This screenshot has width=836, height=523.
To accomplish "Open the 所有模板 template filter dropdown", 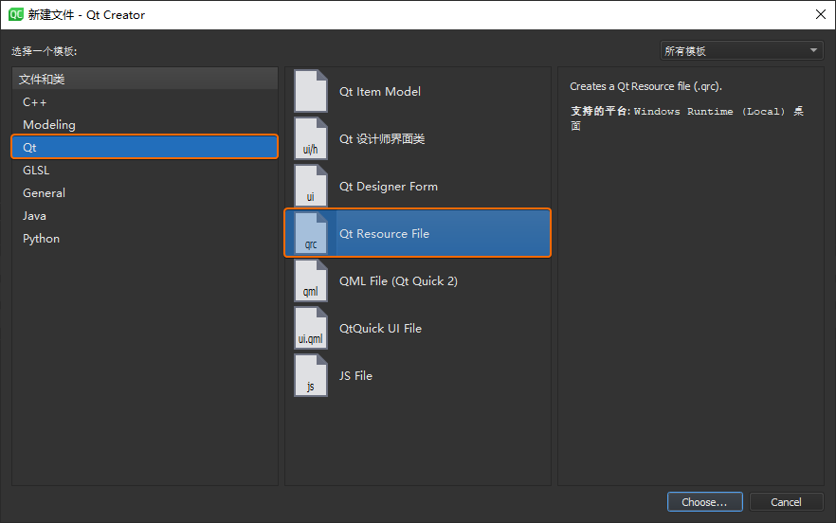I will 741,50.
